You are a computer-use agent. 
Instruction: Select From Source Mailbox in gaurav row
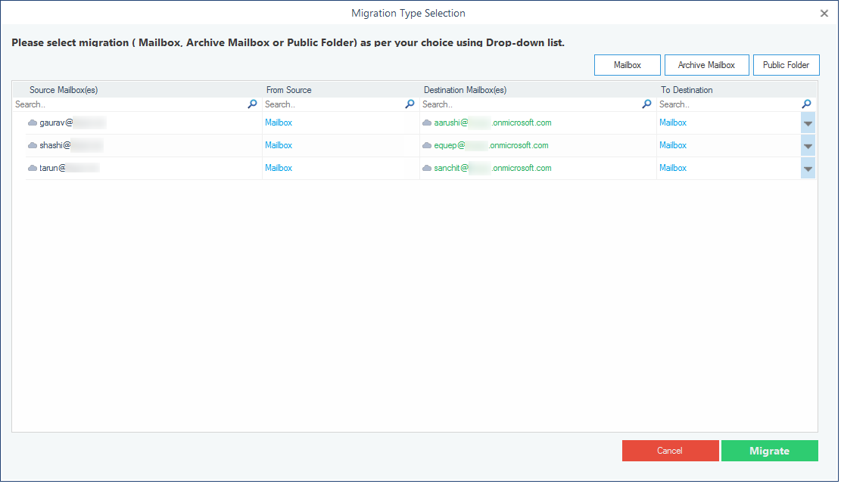tap(279, 123)
